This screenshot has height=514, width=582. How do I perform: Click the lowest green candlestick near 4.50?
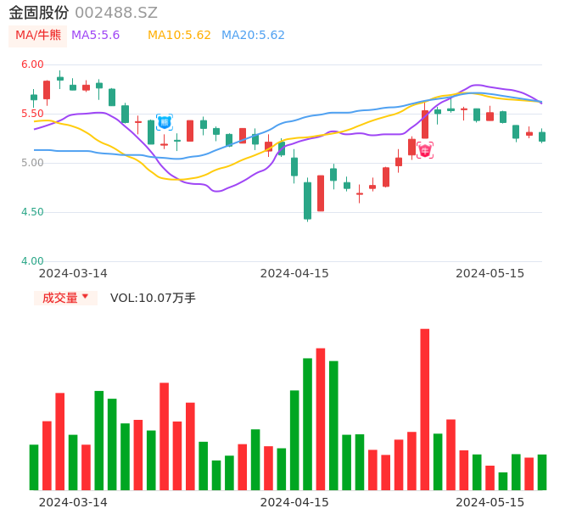(x=307, y=201)
